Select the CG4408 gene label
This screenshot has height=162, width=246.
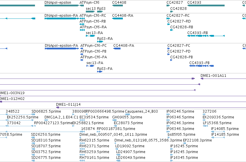(x=119, y=3)
